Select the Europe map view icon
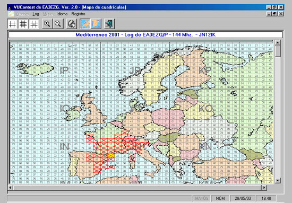This screenshot has width=292, height=203. click(x=85, y=24)
